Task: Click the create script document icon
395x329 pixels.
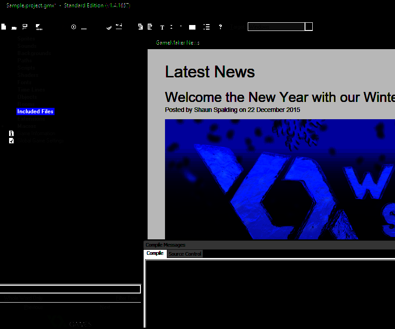Action: click(140, 27)
